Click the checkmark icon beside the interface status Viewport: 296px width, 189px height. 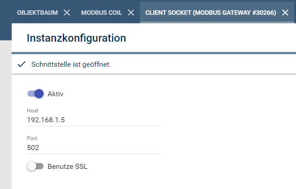[x=22, y=64]
